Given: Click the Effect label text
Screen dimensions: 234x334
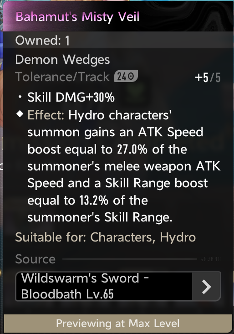Looking at the screenshot, I should click(46, 115).
